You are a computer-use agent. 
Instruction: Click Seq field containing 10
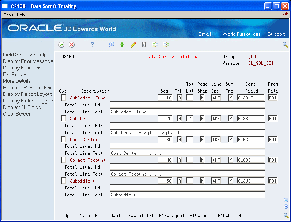coord(165,98)
